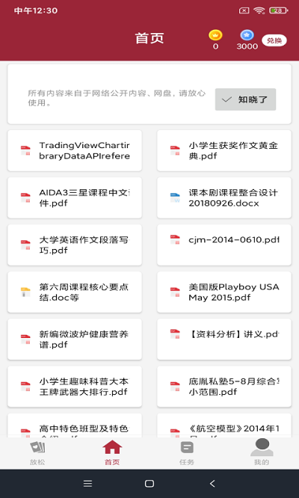Tap the blue docx icon for 课本剧课程整合设计
Viewport: 299px width, 498px height.
(175, 197)
